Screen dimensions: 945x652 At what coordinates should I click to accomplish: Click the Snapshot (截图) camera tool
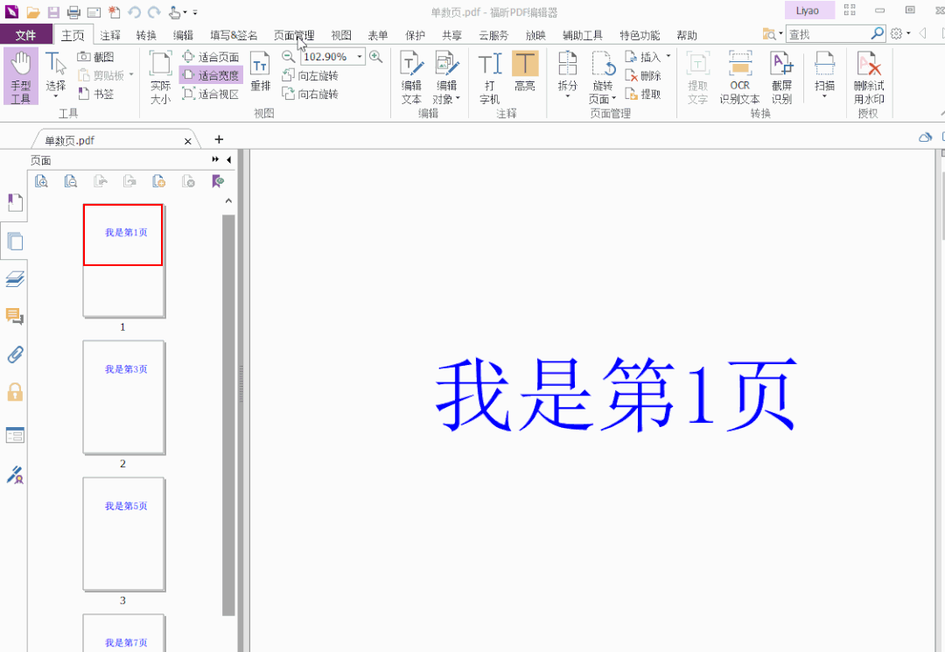click(x=96, y=57)
